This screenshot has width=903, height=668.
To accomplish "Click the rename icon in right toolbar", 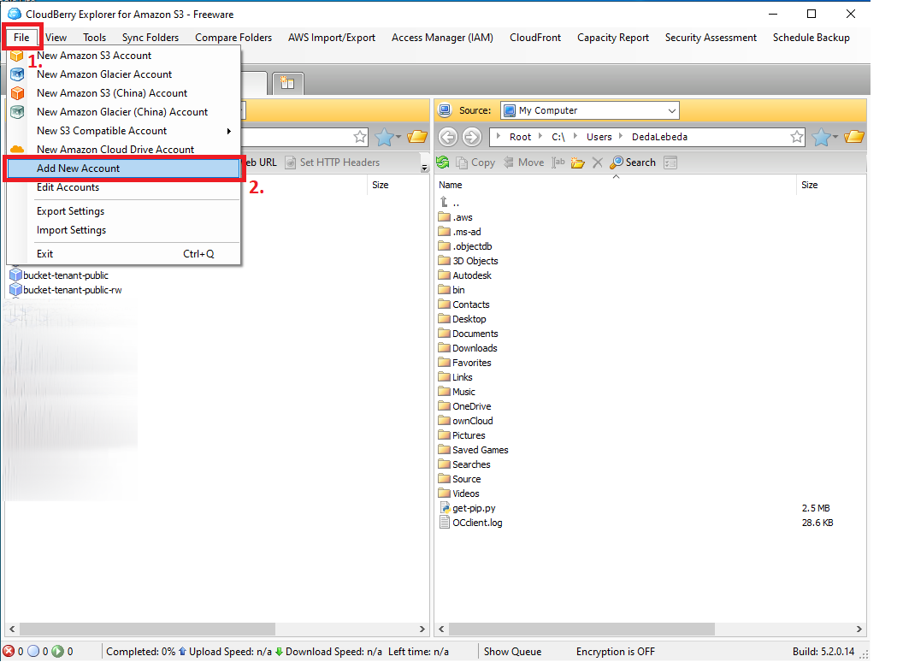I will pyautogui.click(x=558, y=163).
